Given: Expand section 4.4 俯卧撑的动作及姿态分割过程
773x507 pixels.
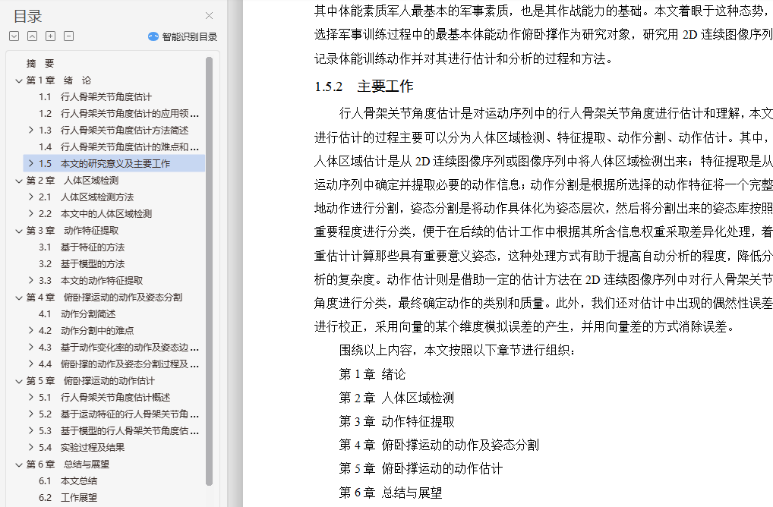Looking at the screenshot, I should pyautogui.click(x=31, y=364).
